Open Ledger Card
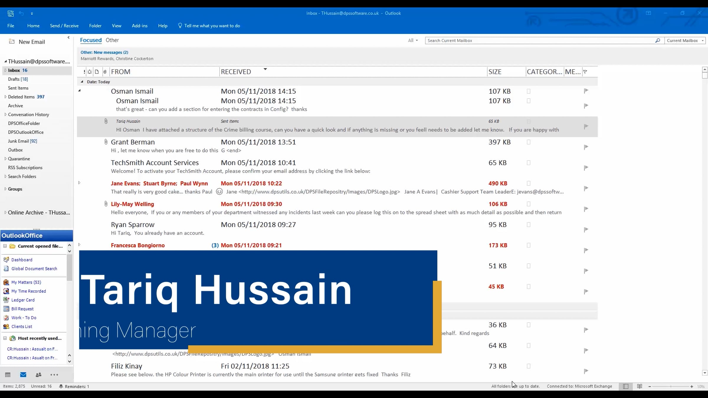This screenshot has height=398, width=708. point(23,300)
